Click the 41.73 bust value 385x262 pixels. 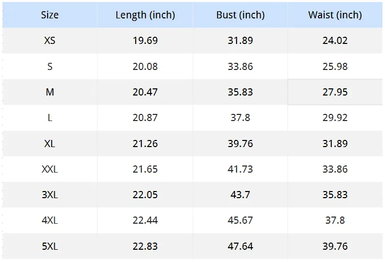(x=241, y=169)
